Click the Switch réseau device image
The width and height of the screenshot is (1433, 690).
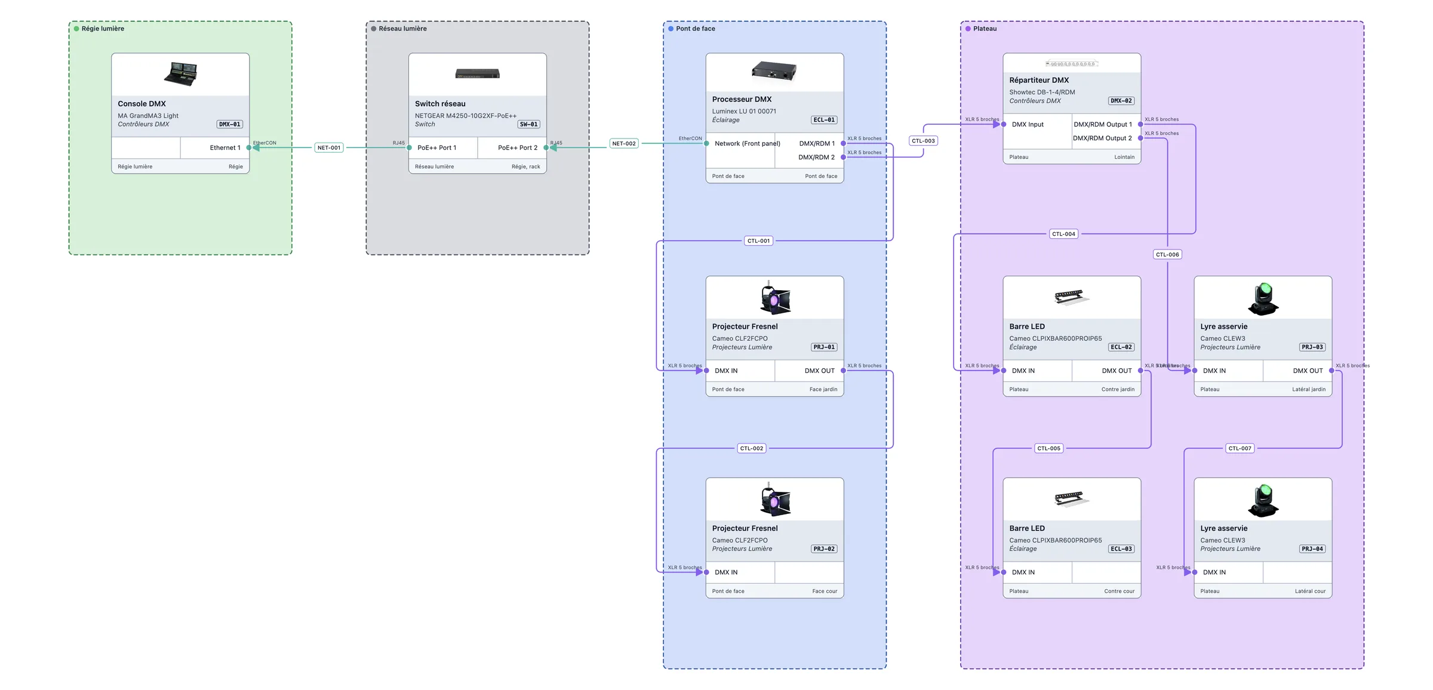(x=477, y=74)
